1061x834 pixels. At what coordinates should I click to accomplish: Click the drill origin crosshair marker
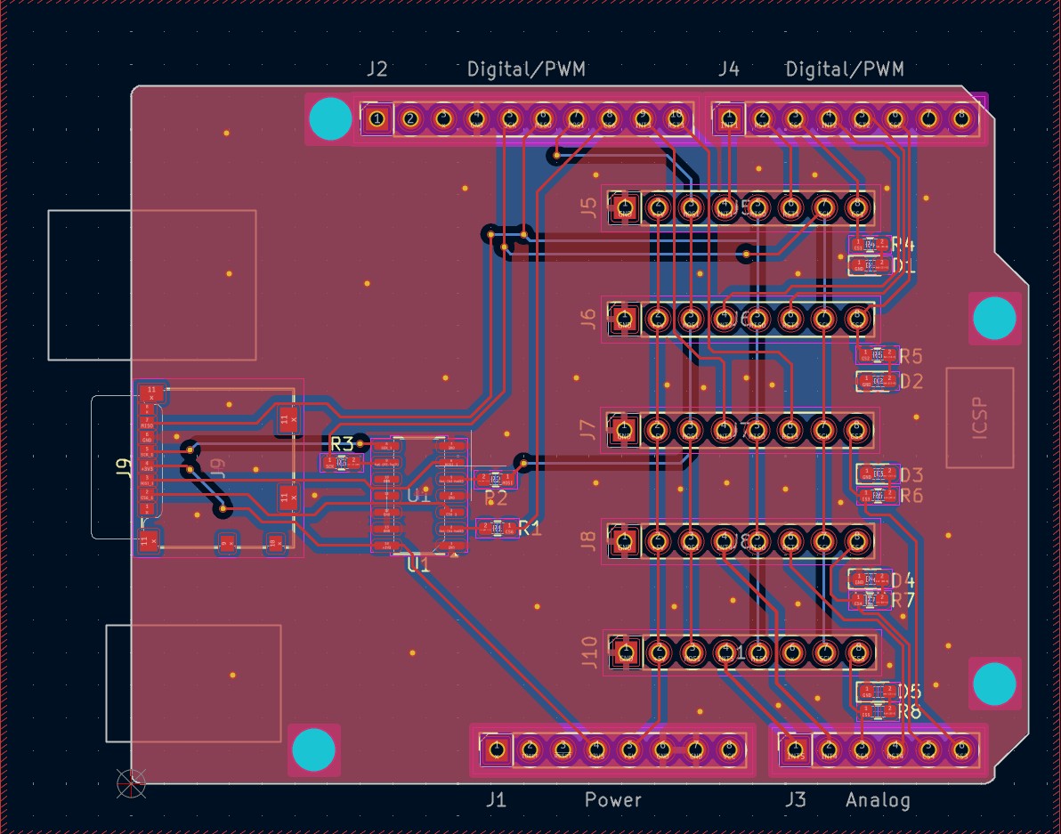132,784
